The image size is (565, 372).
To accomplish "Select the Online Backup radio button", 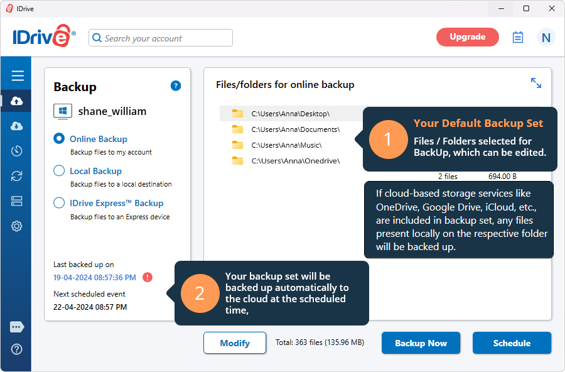I will pyautogui.click(x=59, y=139).
